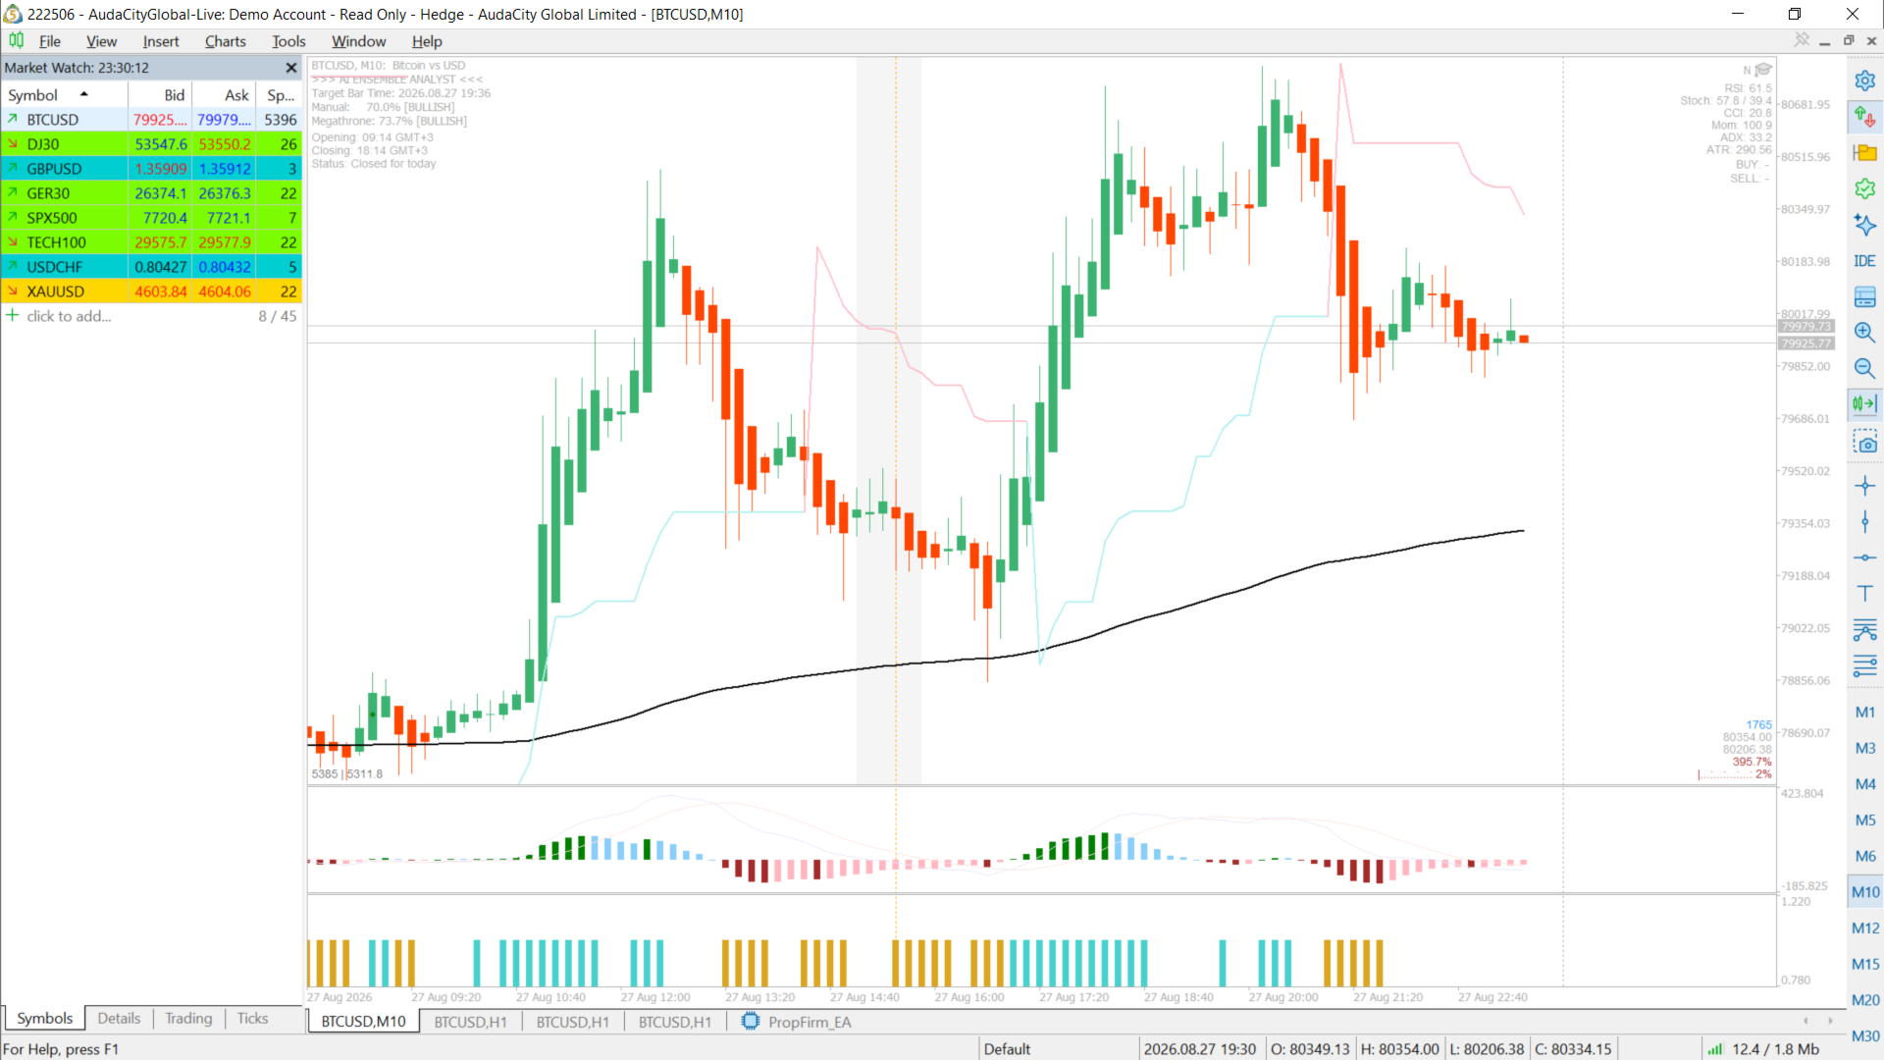Viewport: 1884px width, 1060px height.
Task: Open the Tools menu
Action: tap(288, 41)
